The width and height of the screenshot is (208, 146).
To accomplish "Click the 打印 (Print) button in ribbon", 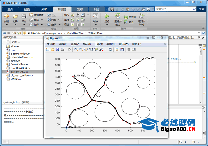I will (35, 25).
